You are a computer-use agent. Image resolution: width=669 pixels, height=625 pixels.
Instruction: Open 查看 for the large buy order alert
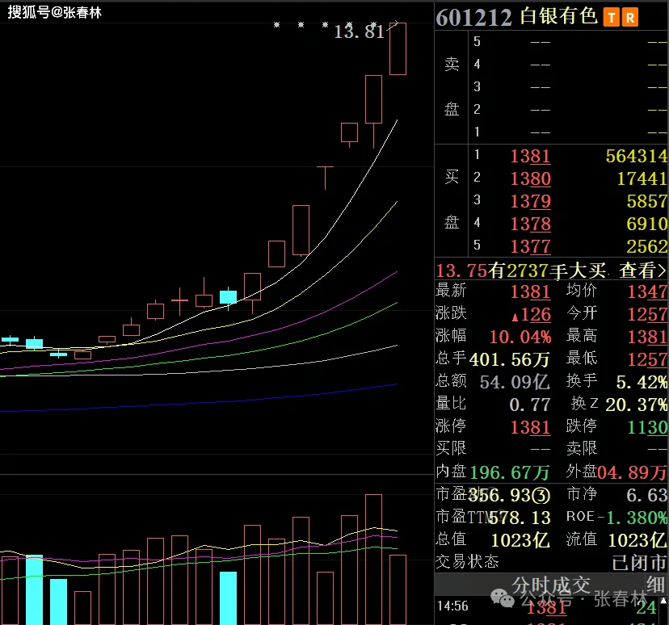(x=642, y=271)
